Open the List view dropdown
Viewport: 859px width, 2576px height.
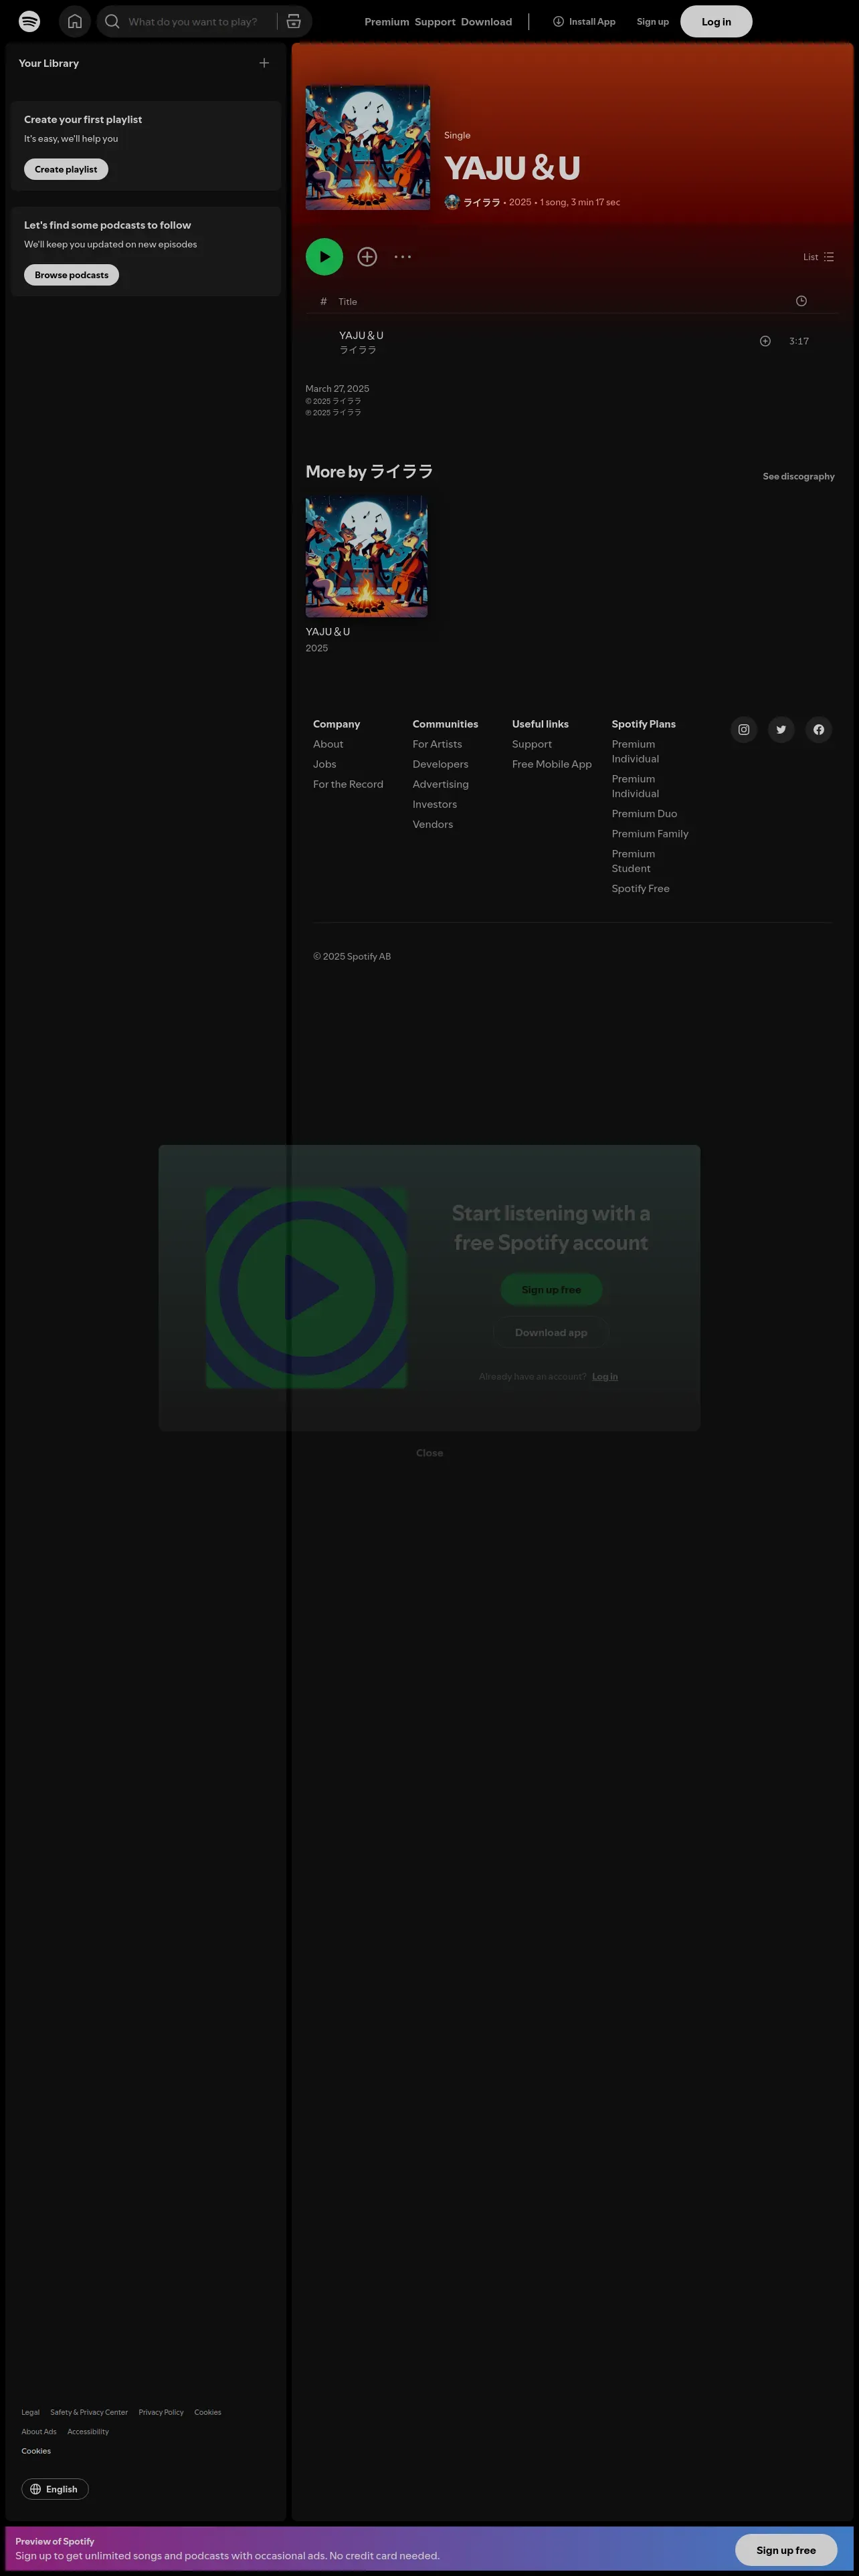[x=818, y=257]
